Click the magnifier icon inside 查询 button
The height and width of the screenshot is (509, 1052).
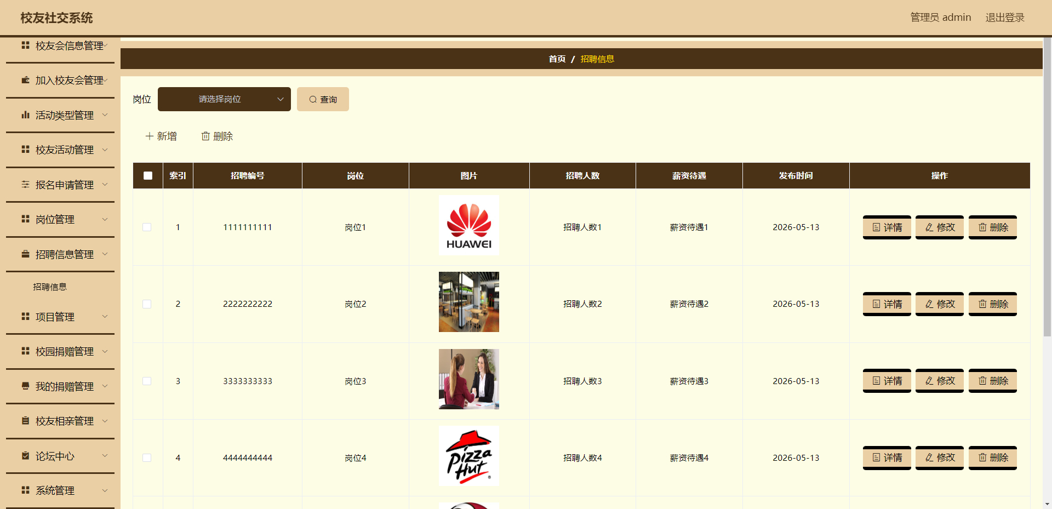[x=312, y=99]
